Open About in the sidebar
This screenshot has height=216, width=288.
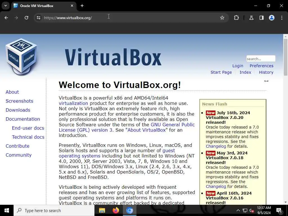(x=12, y=92)
